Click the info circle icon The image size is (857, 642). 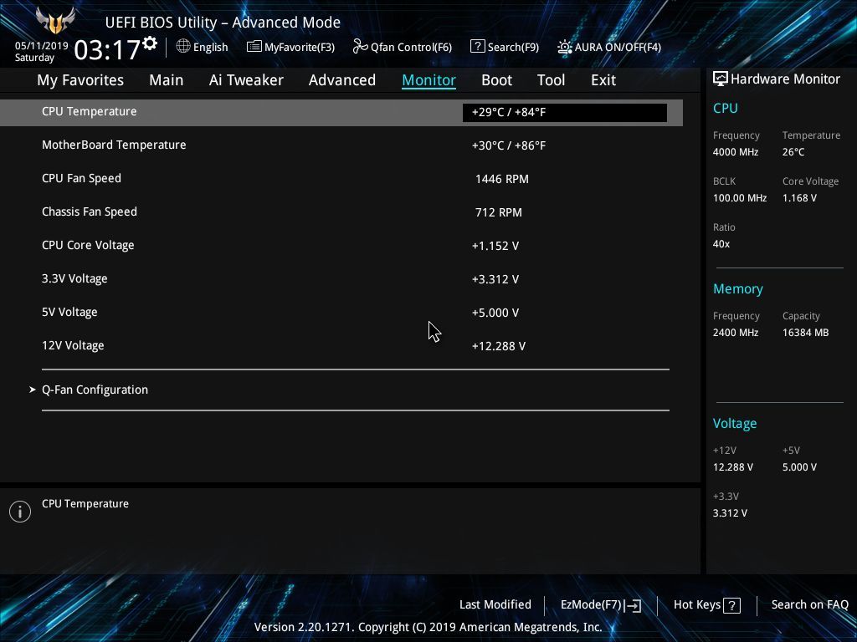point(20,512)
